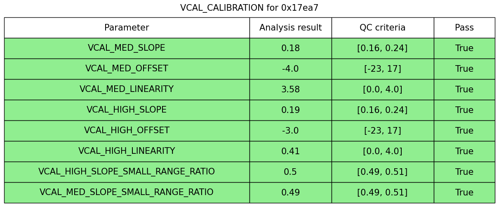The height and width of the screenshot is (207, 499).
Task: Select the -3.0 analysis result cell
Action: coord(290,131)
